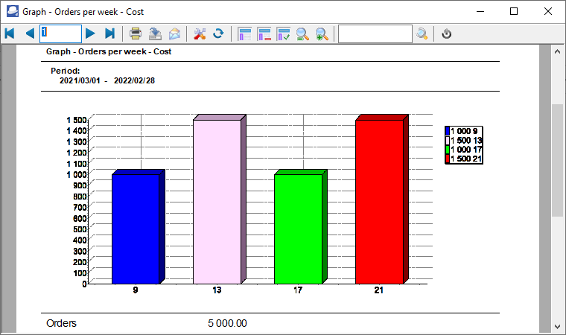Click the green bar for week 17
This screenshot has height=335, width=566.
[x=298, y=229]
